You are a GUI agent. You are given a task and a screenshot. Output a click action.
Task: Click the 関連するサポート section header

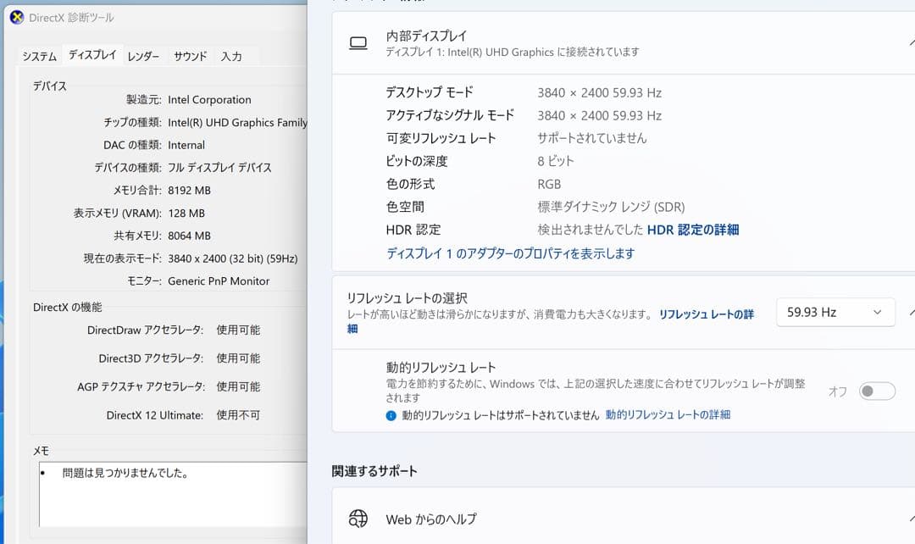click(374, 470)
